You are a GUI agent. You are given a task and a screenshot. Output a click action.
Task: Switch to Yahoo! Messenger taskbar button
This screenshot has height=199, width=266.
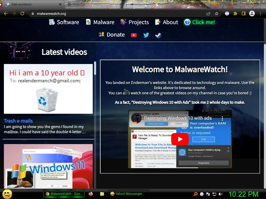pyautogui.click(x=129, y=194)
